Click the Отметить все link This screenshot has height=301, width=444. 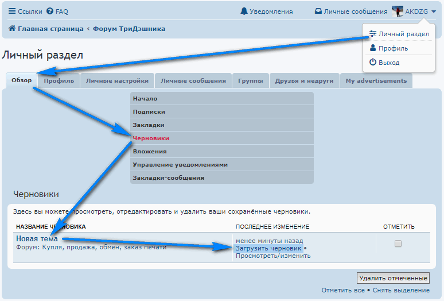point(343,290)
